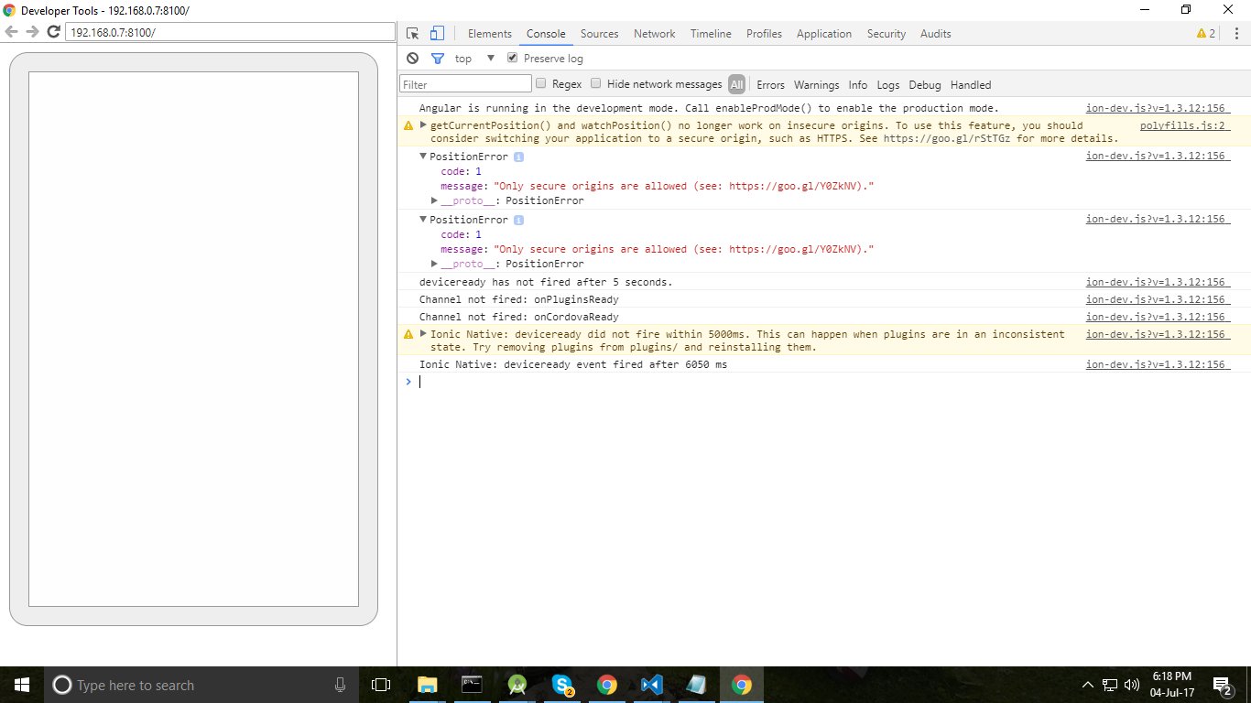Filter console by Debug
Viewport: 1251px width, 703px height.
(x=925, y=84)
